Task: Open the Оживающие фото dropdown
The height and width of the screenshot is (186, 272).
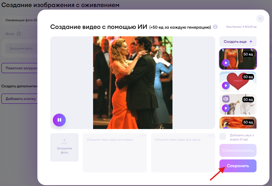Action: coord(19,20)
